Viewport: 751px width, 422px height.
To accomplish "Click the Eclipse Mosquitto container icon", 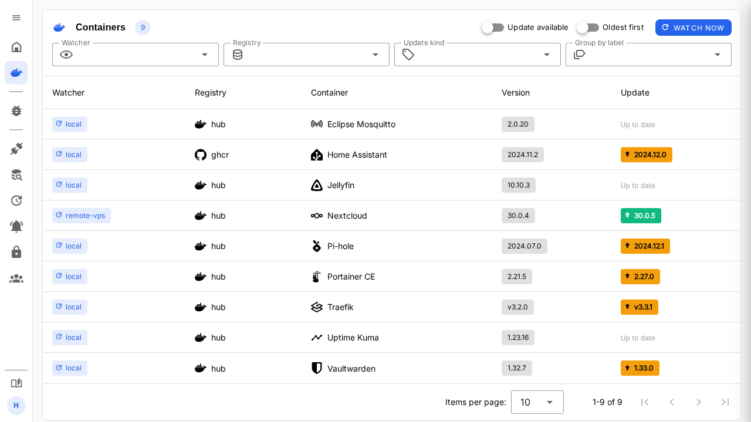I will click(x=317, y=124).
